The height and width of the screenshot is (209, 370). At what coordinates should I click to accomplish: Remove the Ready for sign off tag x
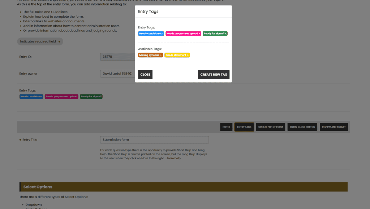coord(225,34)
